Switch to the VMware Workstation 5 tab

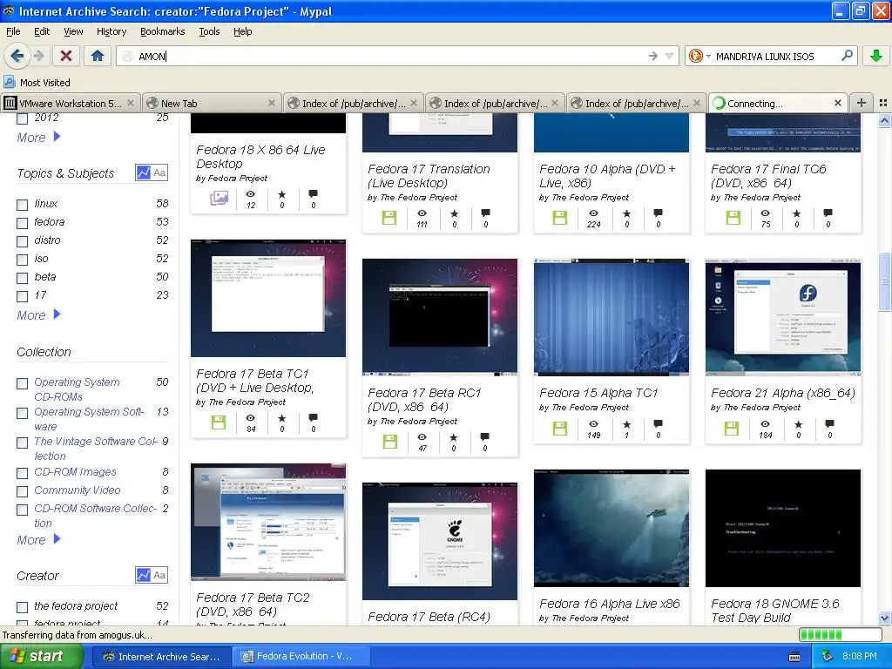coord(70,103)
